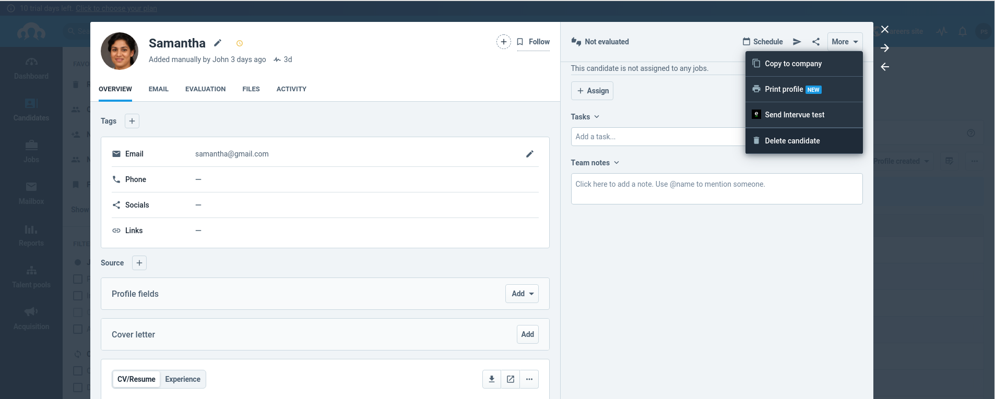Click samantha@gmail.com email address

point(232,154)
